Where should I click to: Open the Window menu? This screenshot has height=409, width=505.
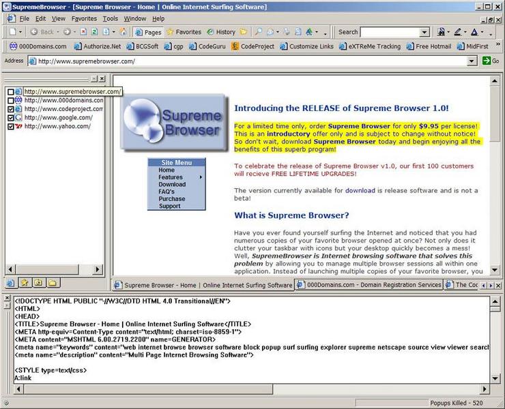point(135,18)
